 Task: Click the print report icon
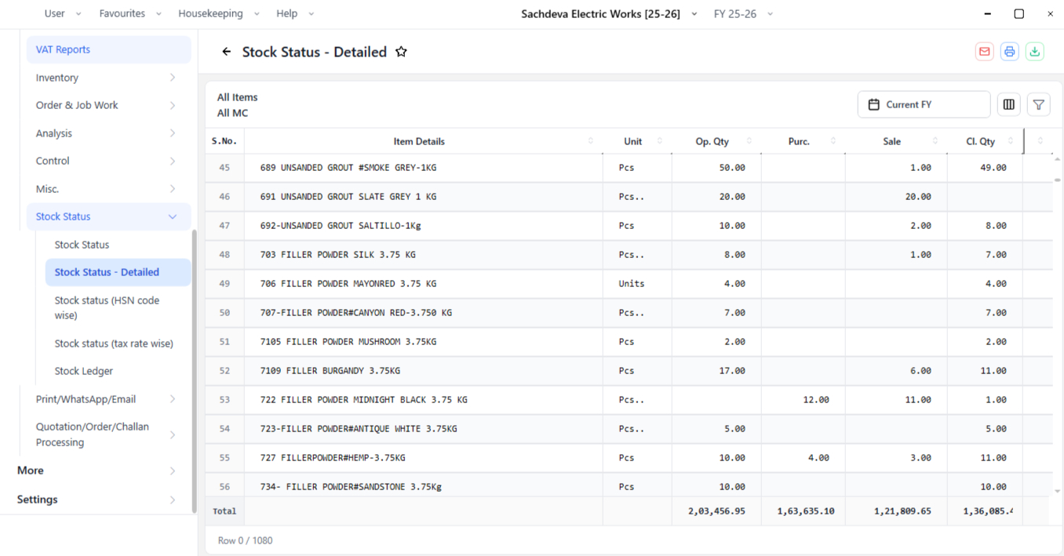point(1009,52)
